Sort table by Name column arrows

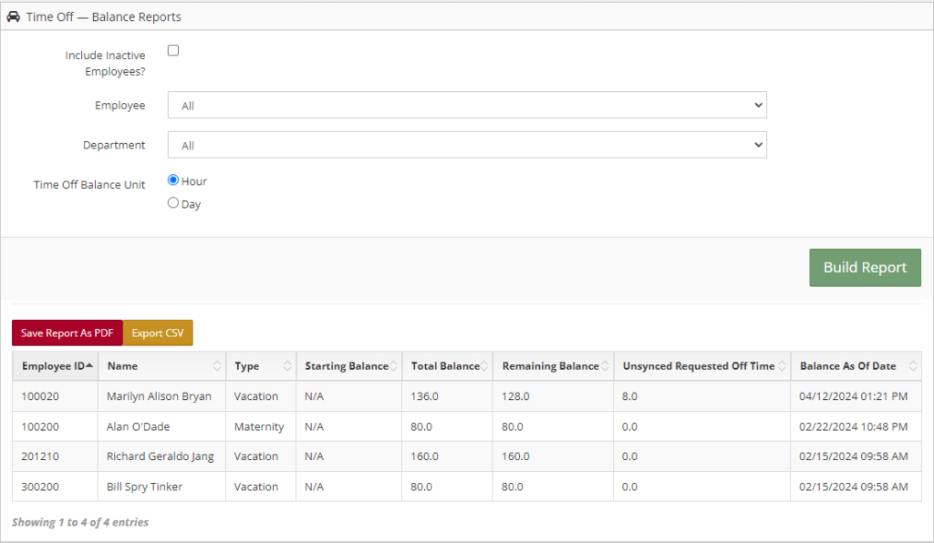point(217,365)
